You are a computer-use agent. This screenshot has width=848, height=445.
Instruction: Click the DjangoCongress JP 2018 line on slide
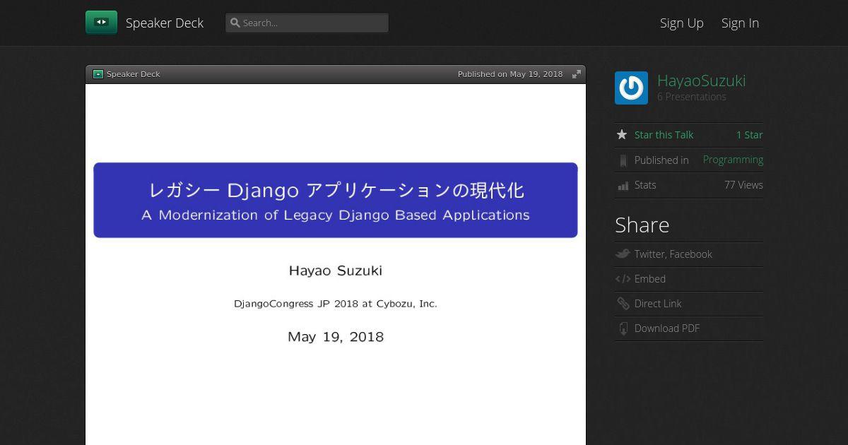click(x=336, y=304)
